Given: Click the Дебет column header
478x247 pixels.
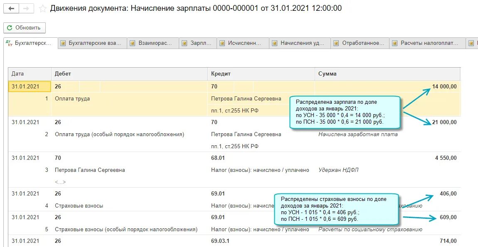Looking at the screenshot, I should click(x=129, y=74).
